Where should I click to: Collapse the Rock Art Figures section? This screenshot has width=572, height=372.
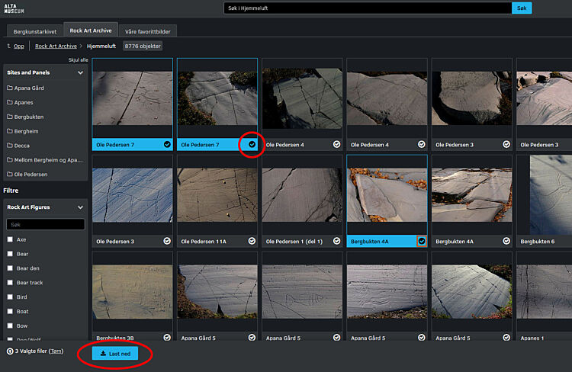tap(80, 207)
